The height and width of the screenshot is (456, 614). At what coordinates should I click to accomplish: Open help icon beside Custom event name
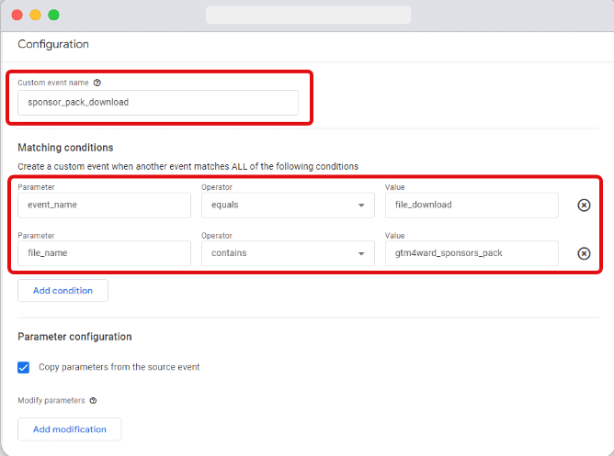click(x=97, y=83)
